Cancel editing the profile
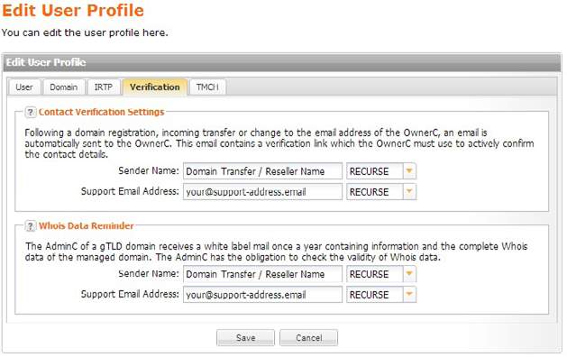The width and height of the screenshot is (567, 357). [309, 337]
